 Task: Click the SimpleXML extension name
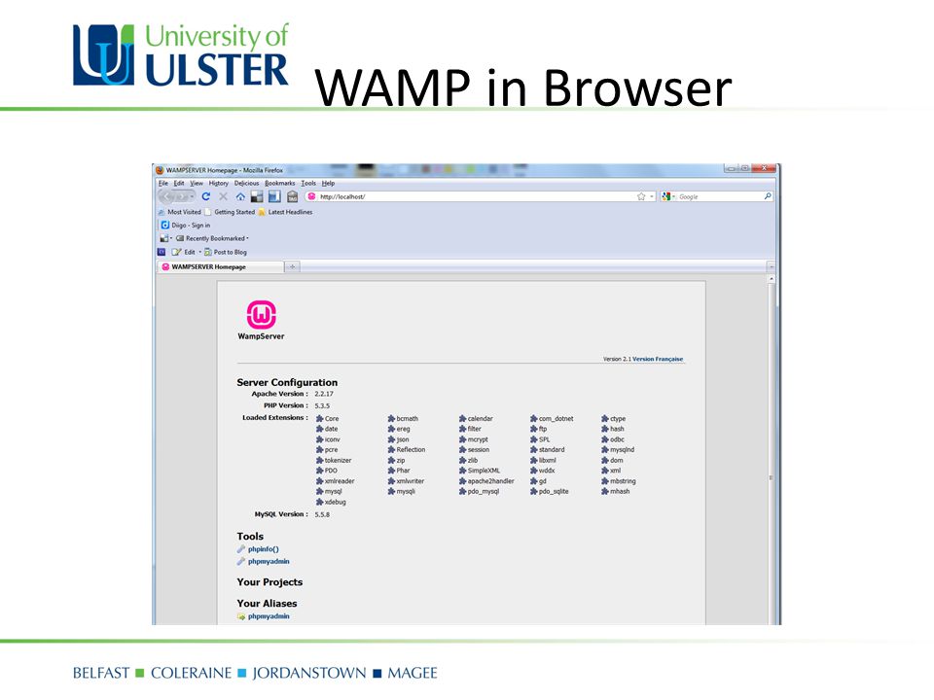click(484, 471)
